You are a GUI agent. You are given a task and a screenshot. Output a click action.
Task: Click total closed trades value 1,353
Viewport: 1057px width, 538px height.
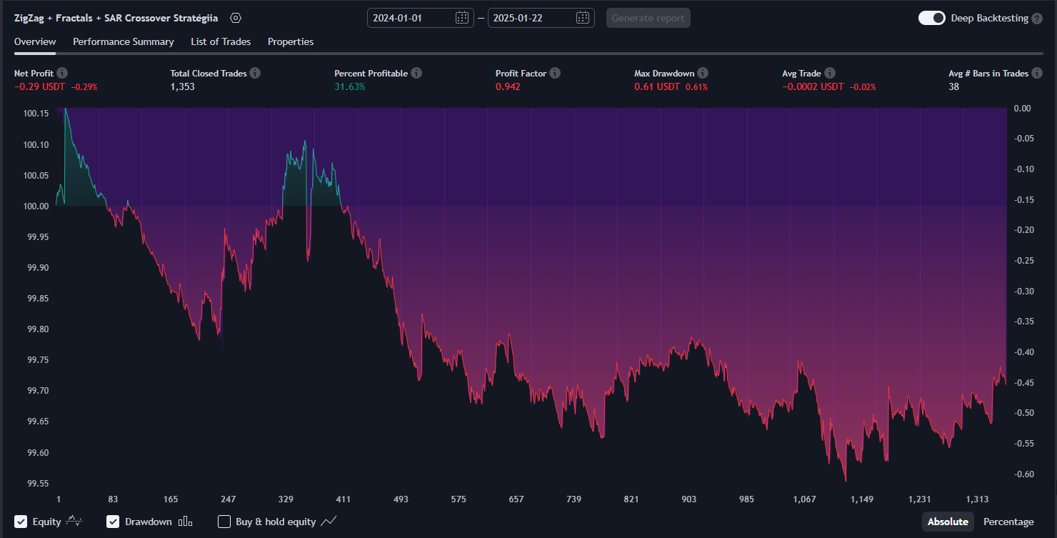click(x=182, y=86)
